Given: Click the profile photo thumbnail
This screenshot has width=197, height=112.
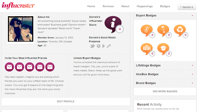Looking at the screenshot, I should [21, 29].
